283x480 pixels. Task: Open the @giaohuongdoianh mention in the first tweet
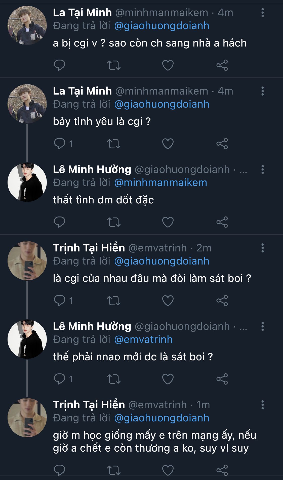162,26
